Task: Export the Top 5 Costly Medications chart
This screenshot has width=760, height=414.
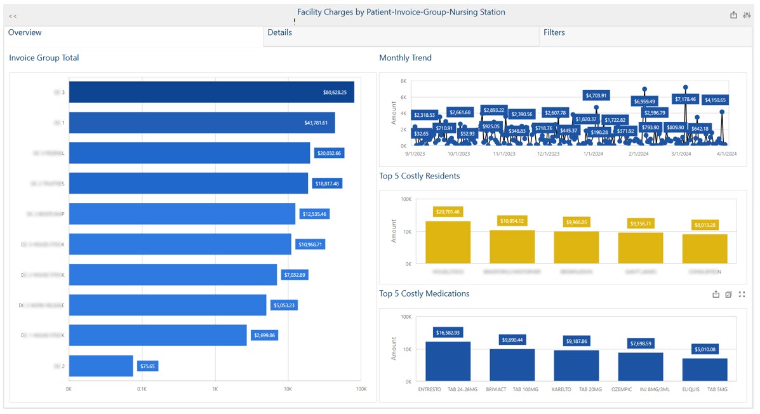Action: pos(716,295)
